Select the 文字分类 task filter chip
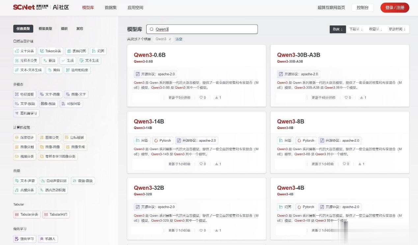Screen dimensions: 418x245 coord(24,51)
